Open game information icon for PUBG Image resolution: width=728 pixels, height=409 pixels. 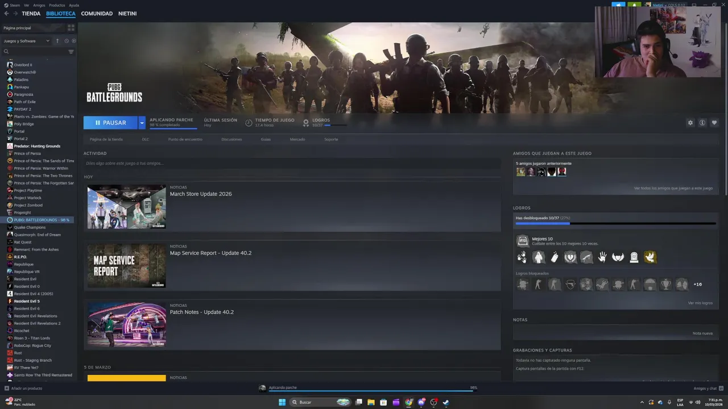point(702,123)
